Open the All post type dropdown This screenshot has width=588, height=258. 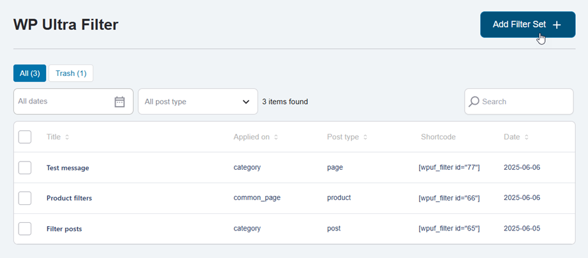point(197,102)
